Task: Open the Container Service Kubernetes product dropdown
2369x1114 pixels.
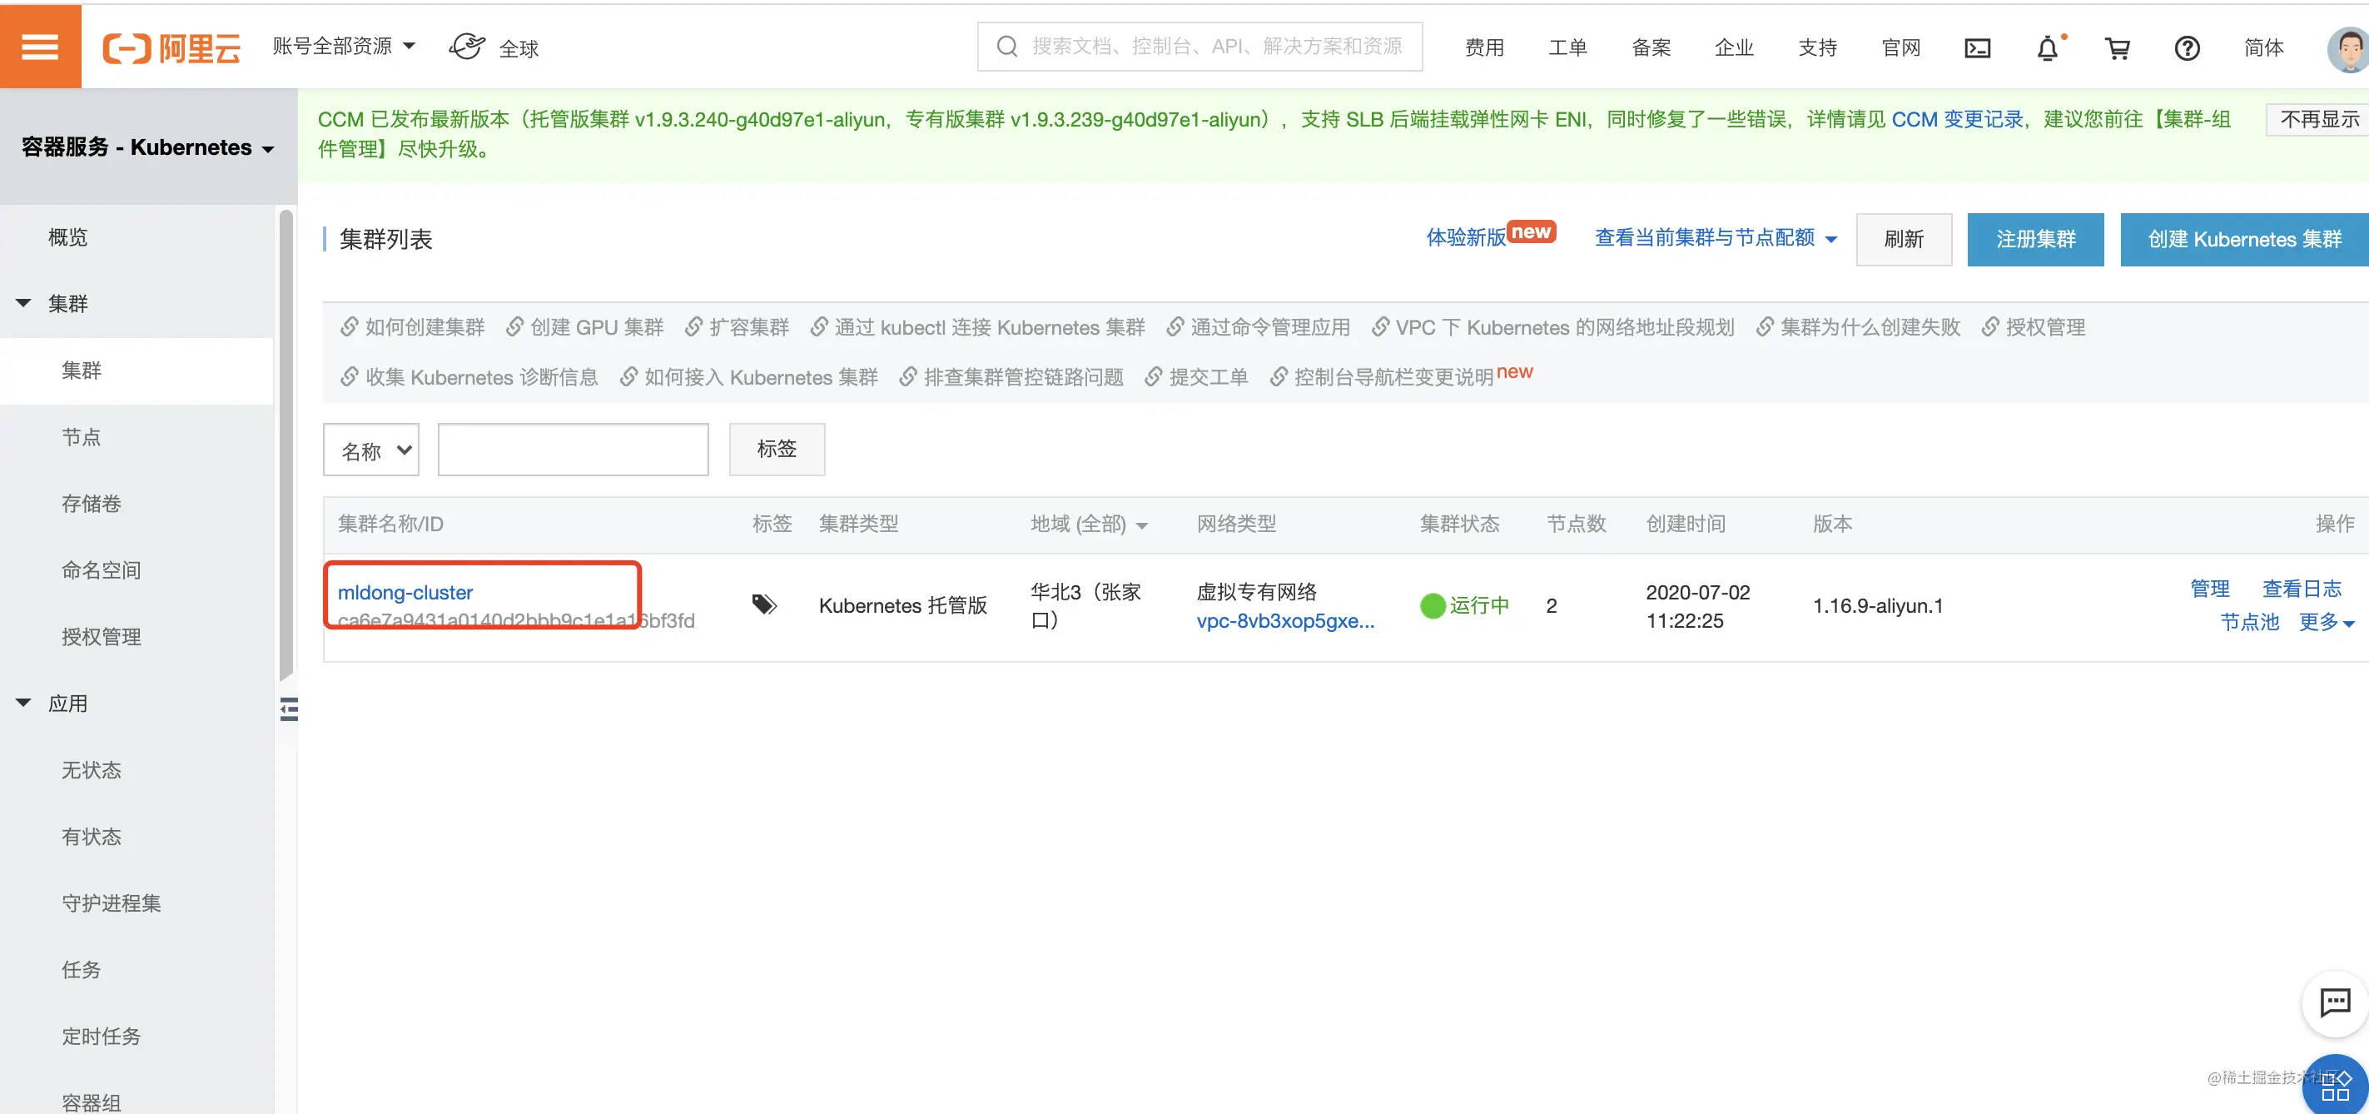Action: point(147,147)
